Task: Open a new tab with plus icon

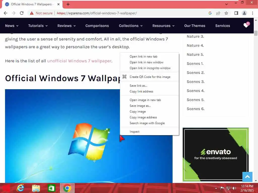Action: [68, 4]
